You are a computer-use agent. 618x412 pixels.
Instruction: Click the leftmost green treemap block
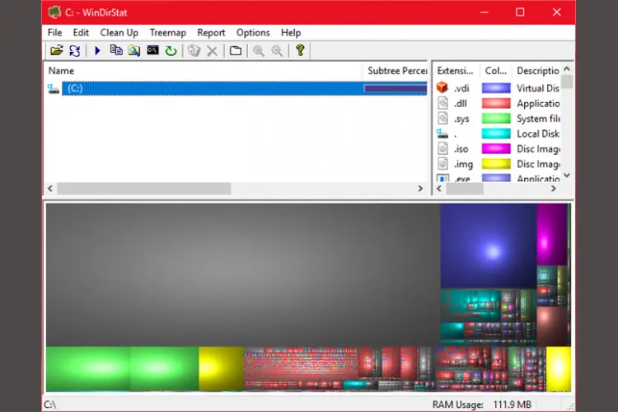(88, 368)
